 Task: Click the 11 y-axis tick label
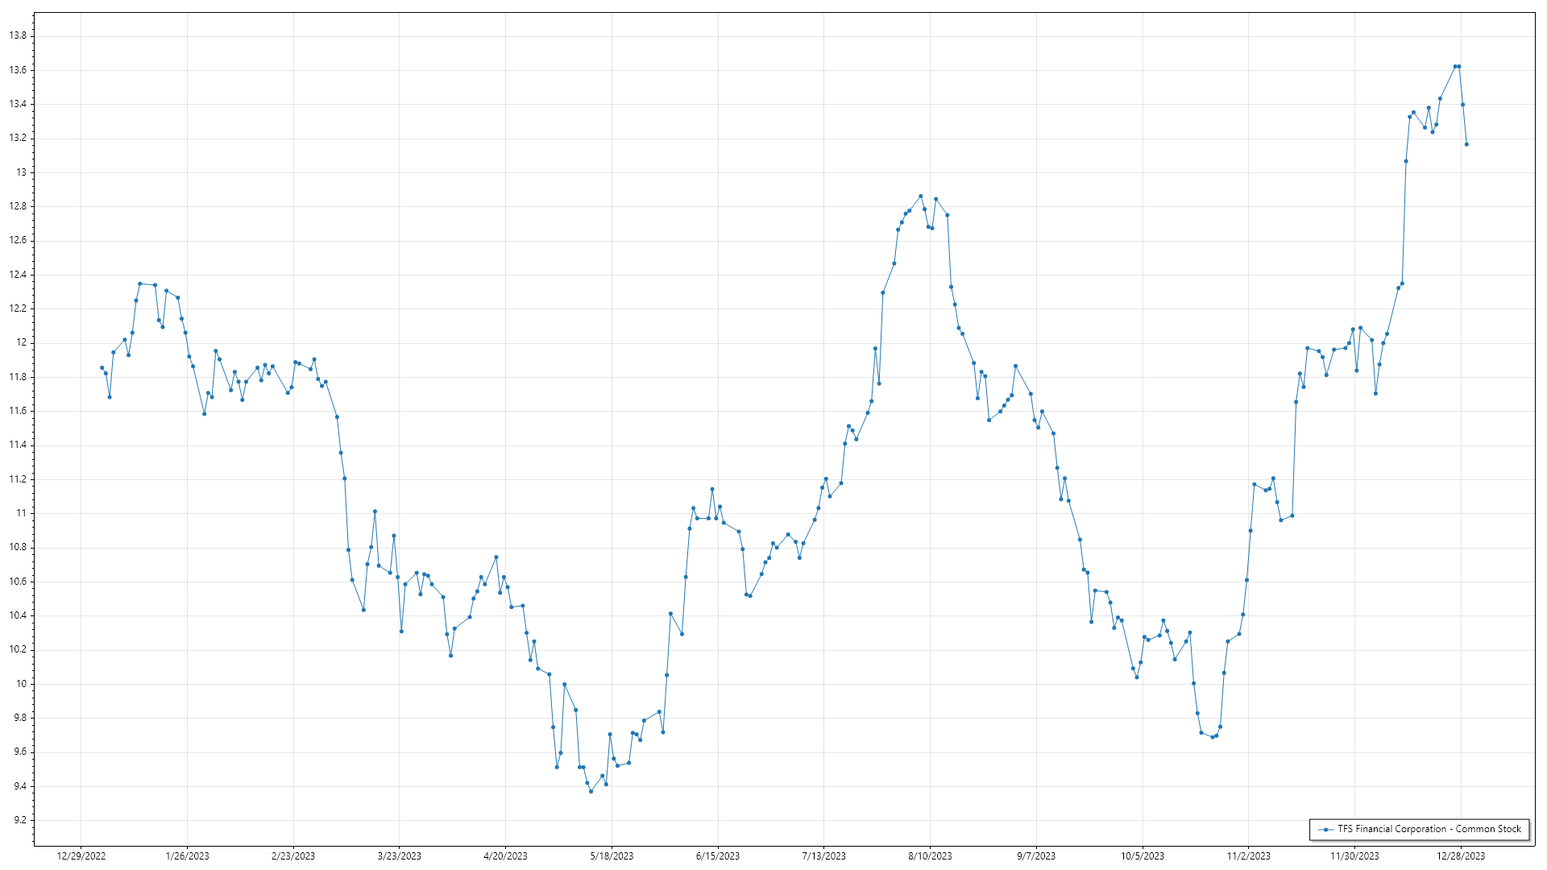tap(22, 513)
